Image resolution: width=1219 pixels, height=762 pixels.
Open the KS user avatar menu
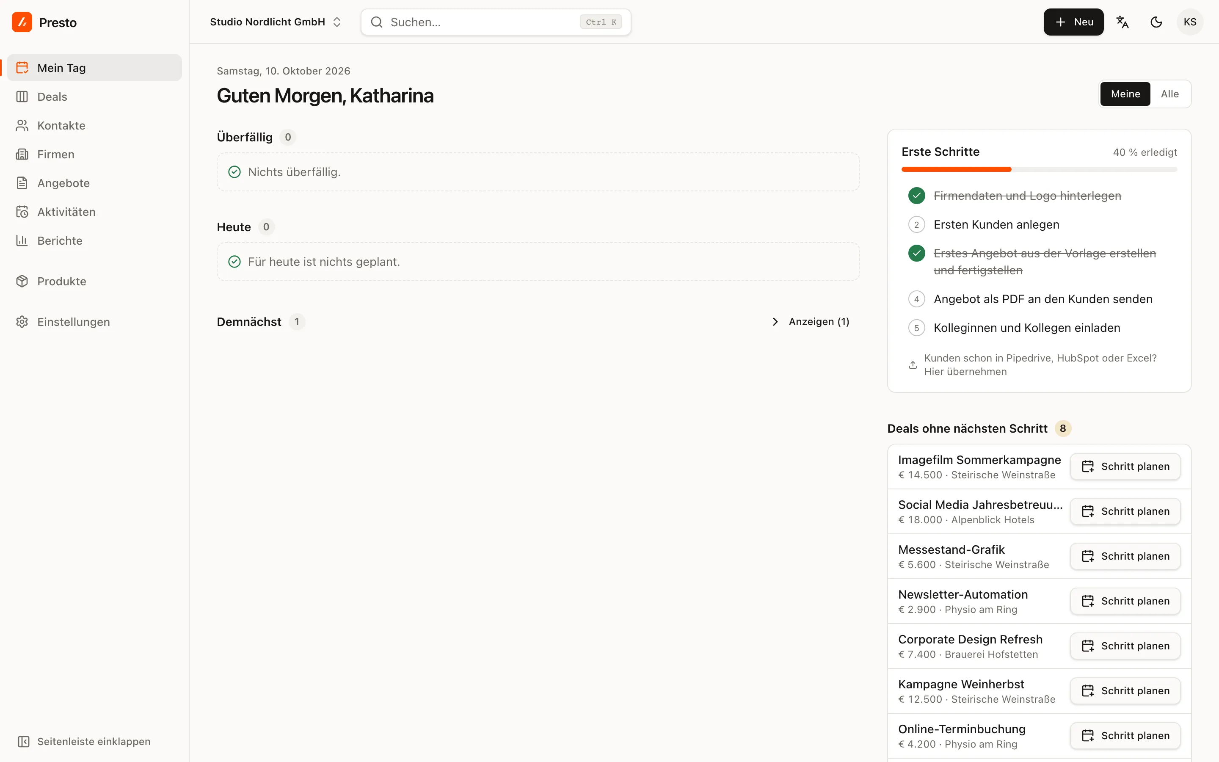coord(1190,22)
